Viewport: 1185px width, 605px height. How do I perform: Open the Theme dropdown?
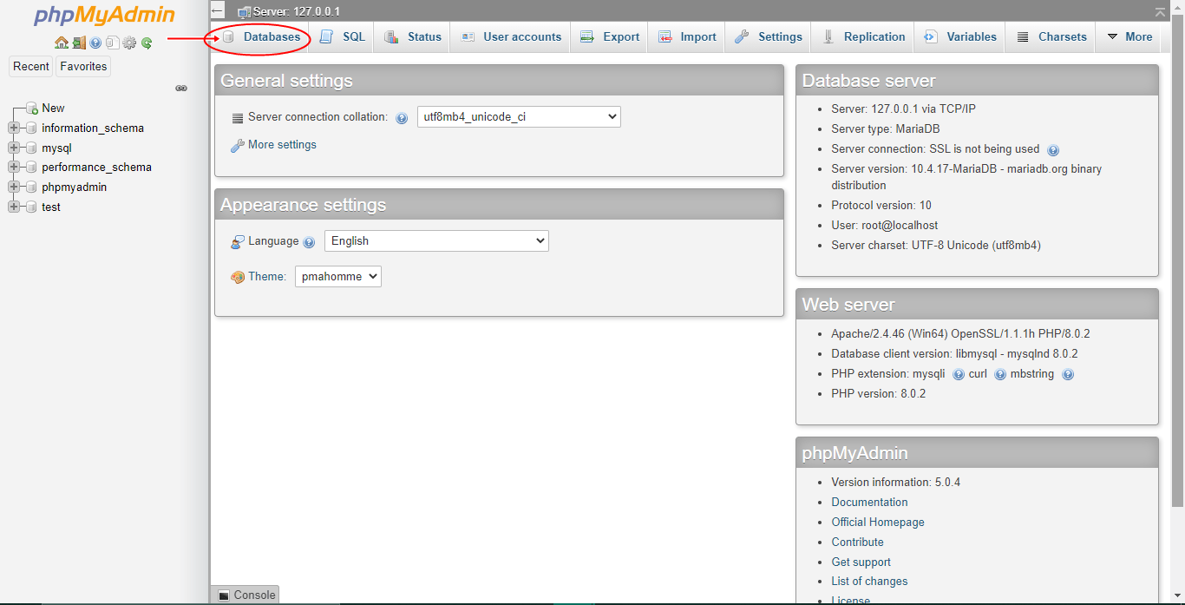point(337,276)
